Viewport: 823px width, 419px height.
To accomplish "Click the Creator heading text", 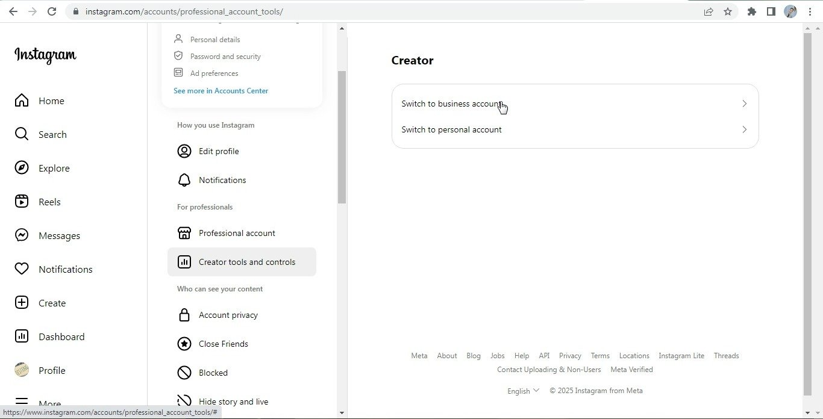I will point(413,60).
